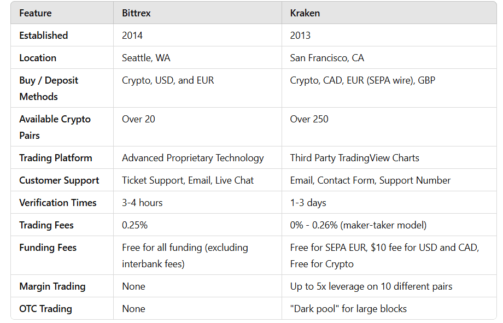Click Bittrex's 2014 established year
503x323 pixels.
click(x=132, y=36)
